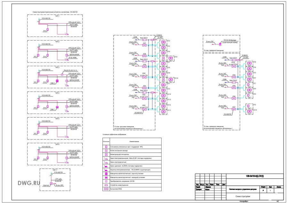
Task: Click the Устройство коммутационное legend text
Action: click(119, 185)
